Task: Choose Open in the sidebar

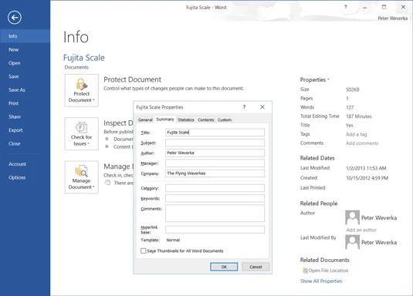Action: (x=25, y=63)
